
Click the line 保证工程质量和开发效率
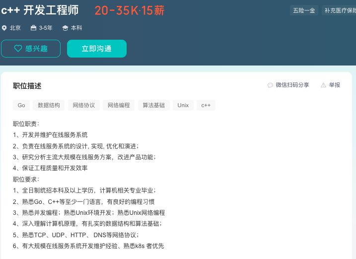pyautogui.click(x=50, y=168)
